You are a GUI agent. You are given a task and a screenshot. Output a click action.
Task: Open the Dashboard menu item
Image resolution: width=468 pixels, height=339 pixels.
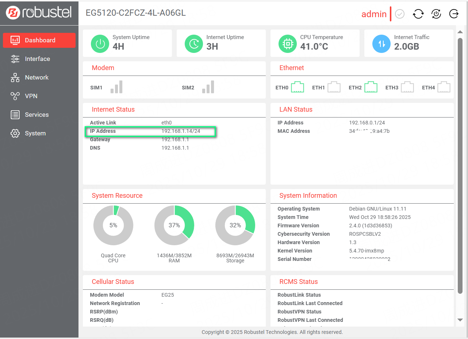click(39, 40)
